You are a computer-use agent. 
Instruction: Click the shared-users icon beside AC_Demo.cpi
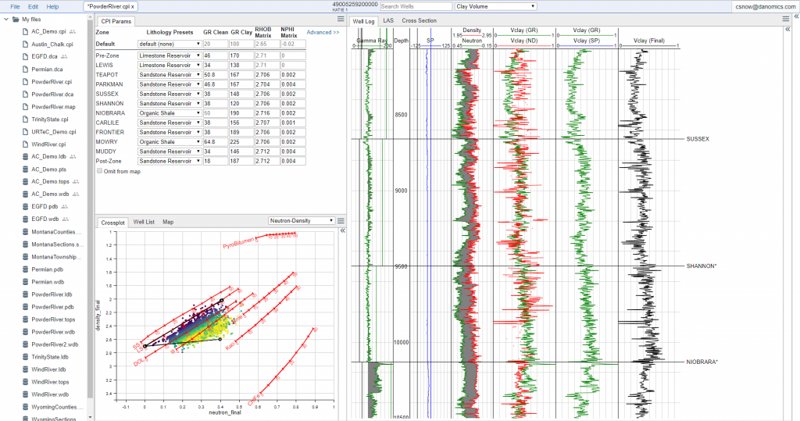tap(73, 32)
